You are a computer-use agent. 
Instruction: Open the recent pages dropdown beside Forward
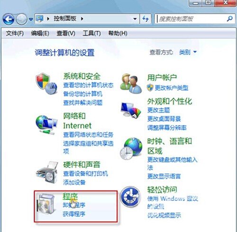(31, 19)
